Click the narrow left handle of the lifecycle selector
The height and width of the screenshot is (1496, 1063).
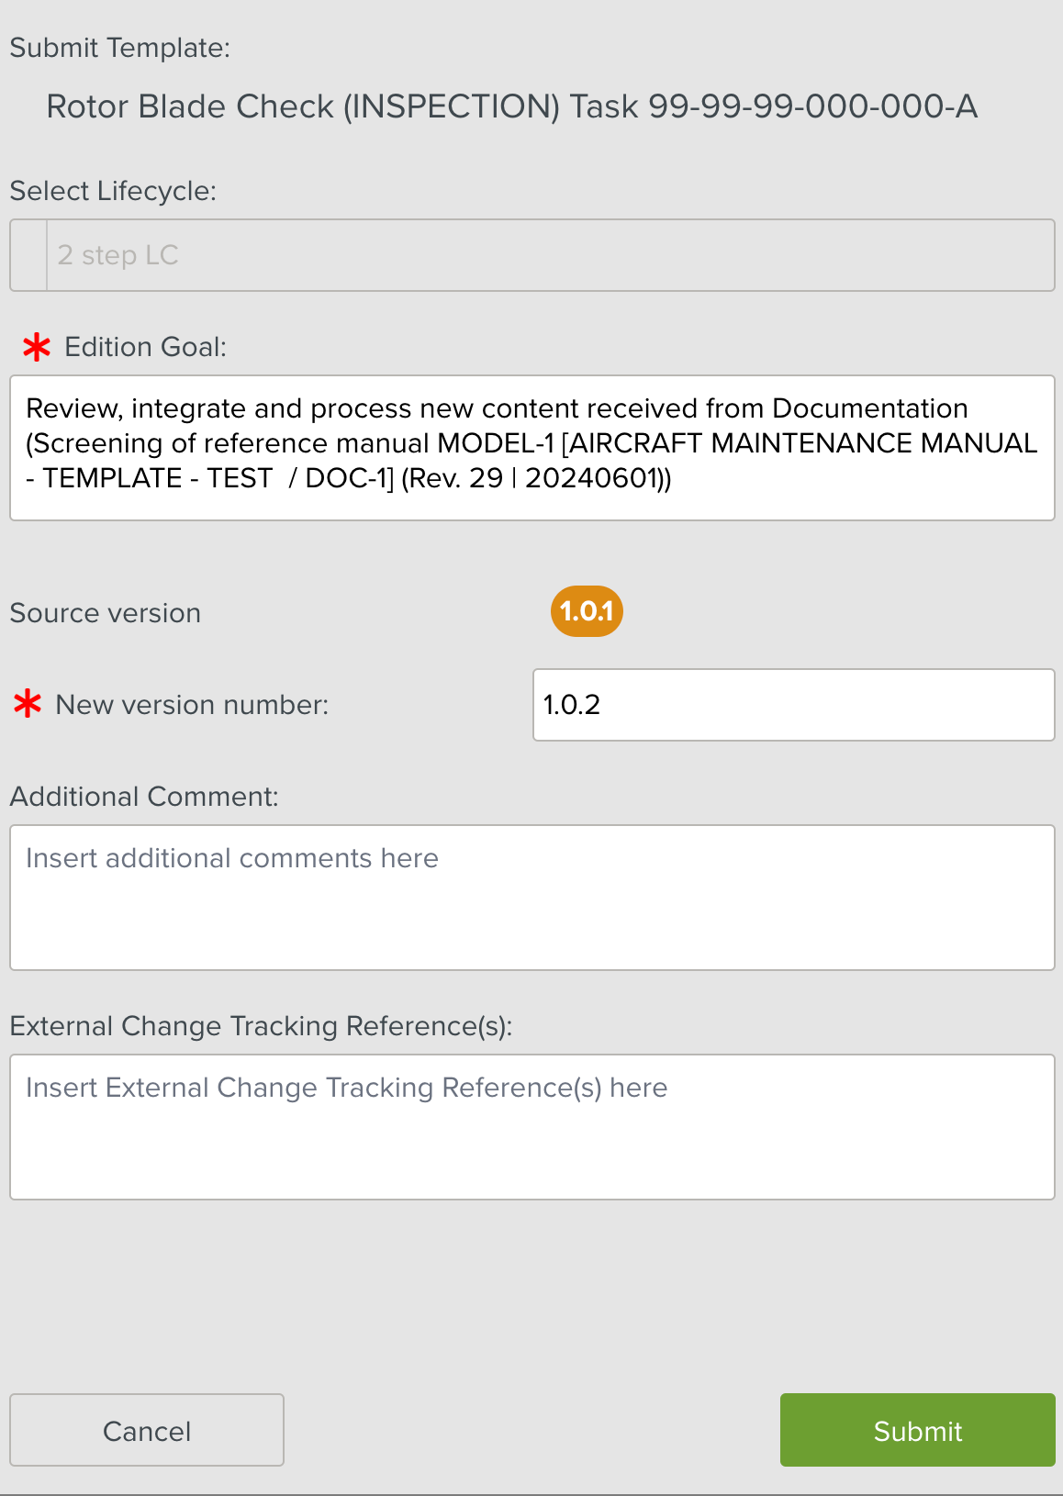click(28, 255)
